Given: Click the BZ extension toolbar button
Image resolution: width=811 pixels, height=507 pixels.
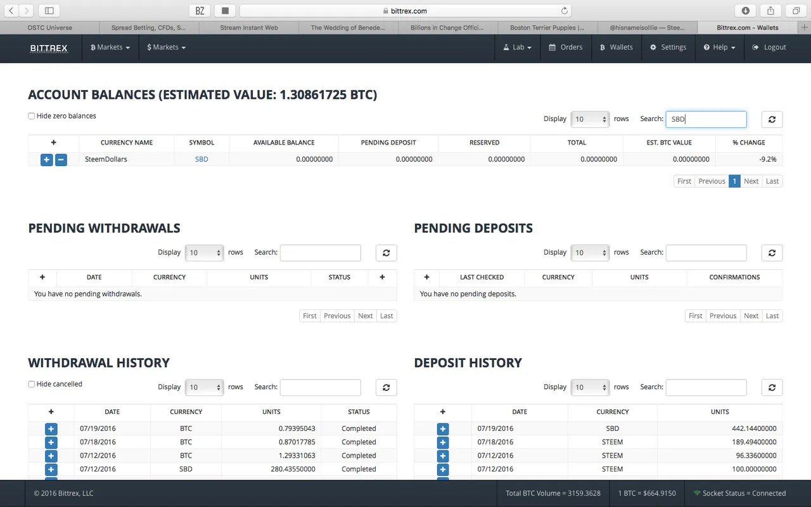Looking at the screenshot, I should point(200,11).
